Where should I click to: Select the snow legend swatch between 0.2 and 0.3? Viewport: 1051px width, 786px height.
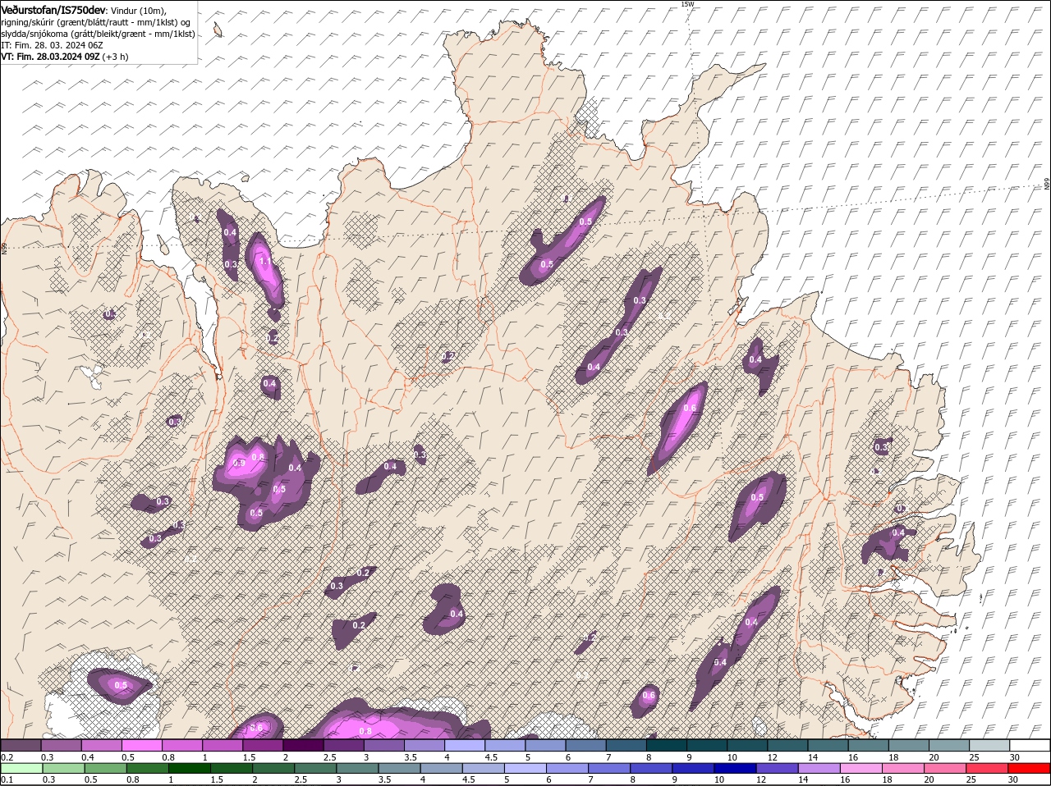[x=21, y=745]
